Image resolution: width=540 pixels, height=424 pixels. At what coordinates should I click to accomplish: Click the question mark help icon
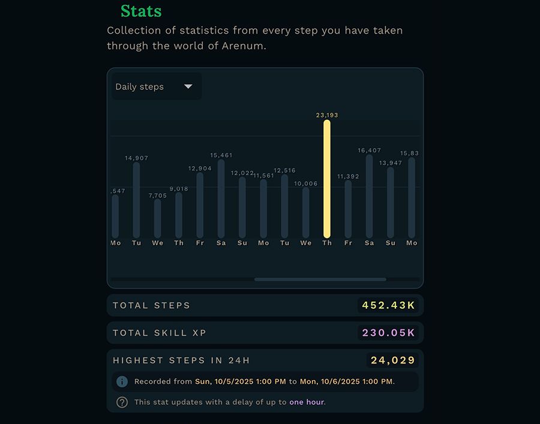(122, 402)
